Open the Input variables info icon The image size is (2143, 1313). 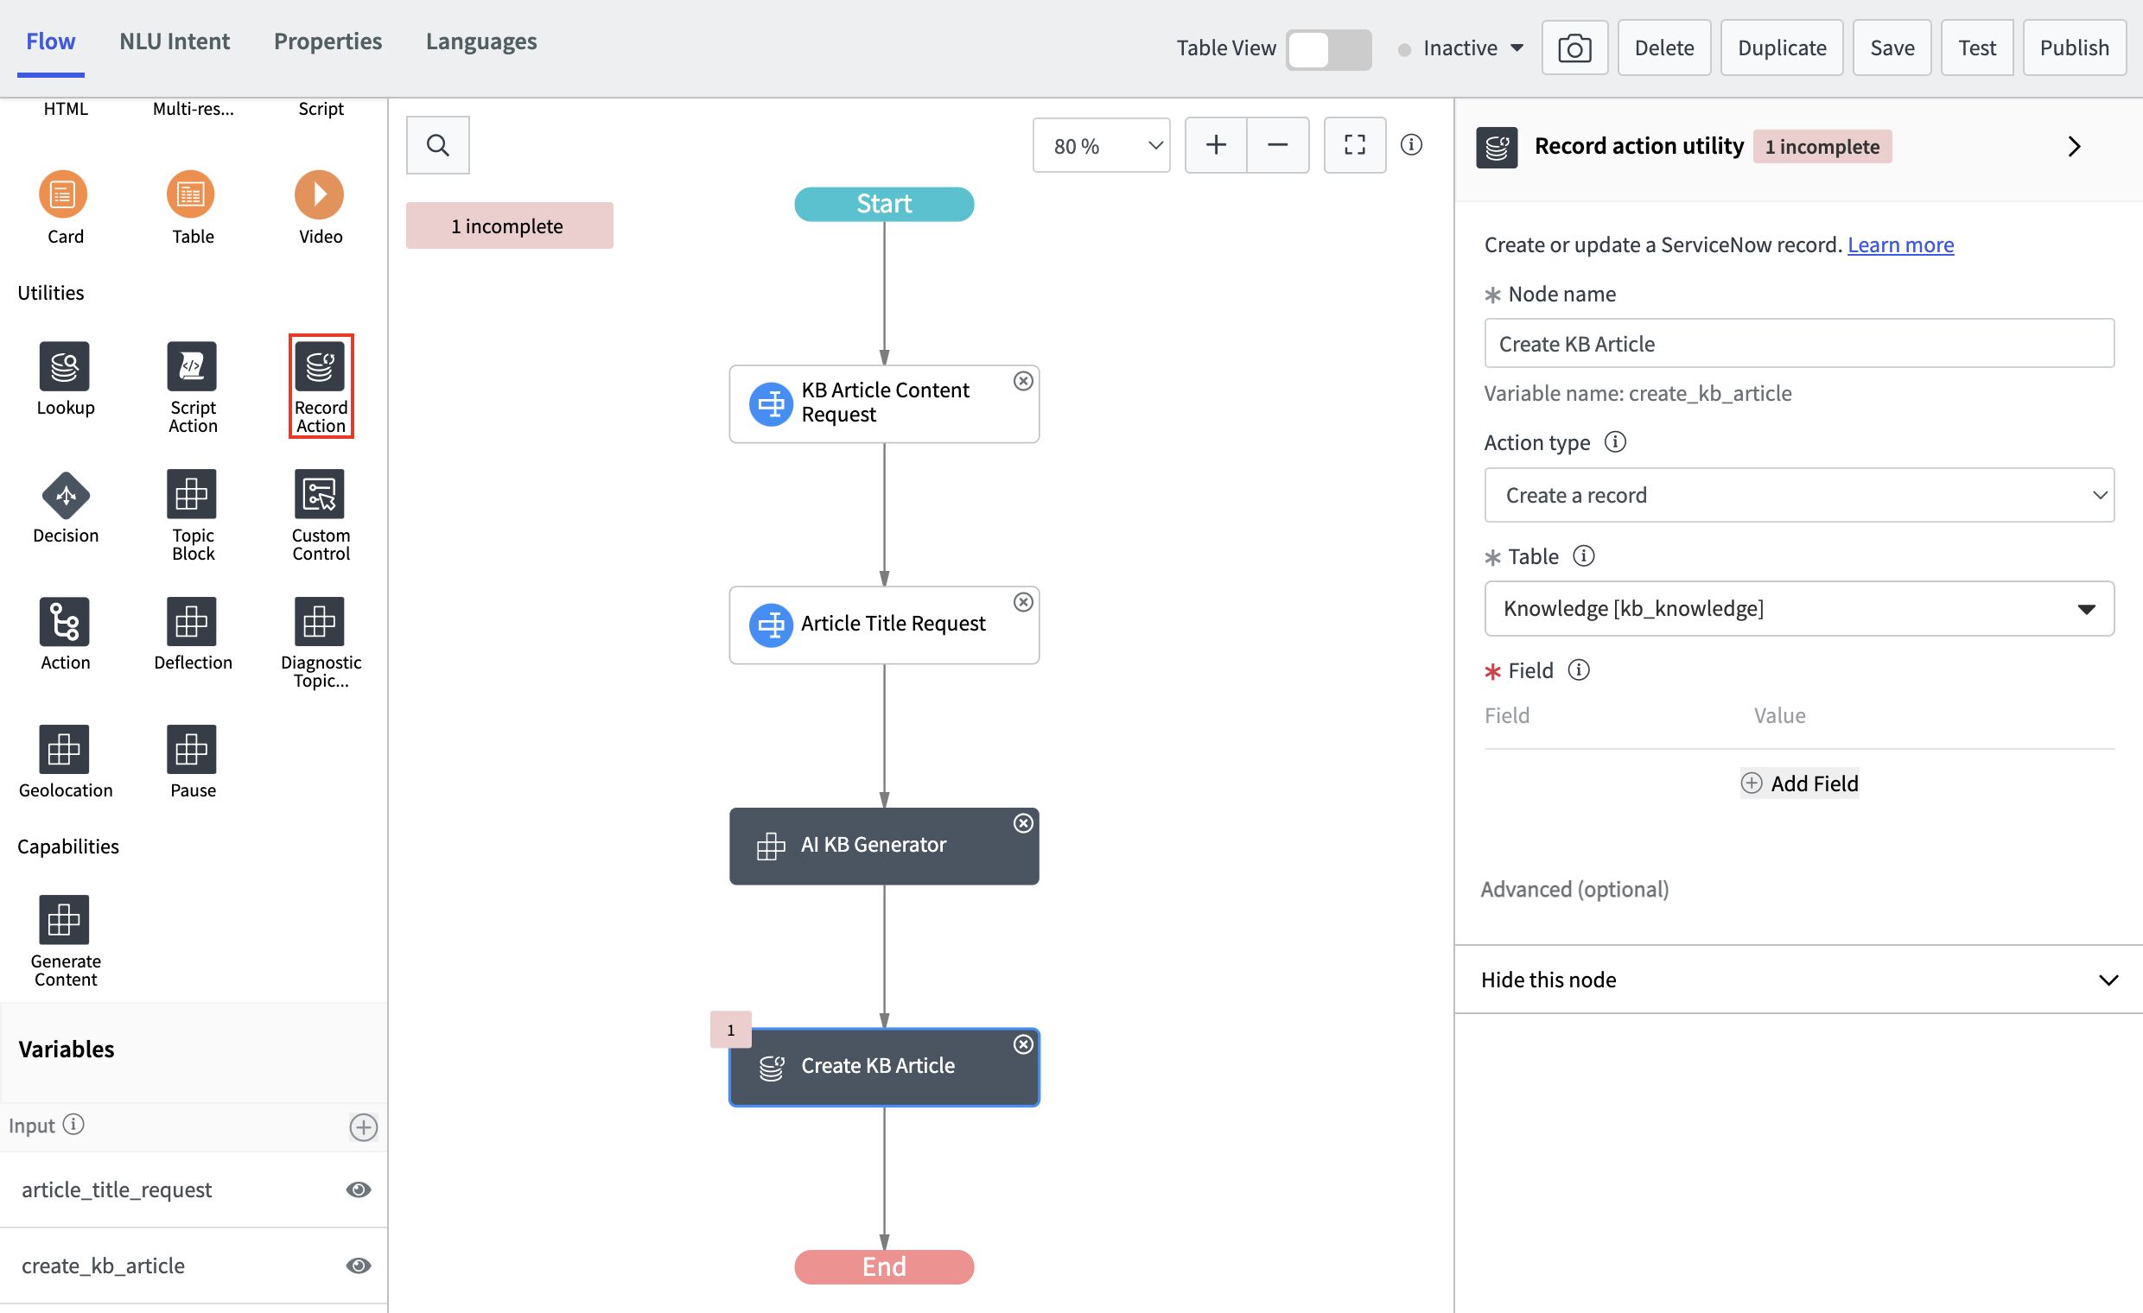coord(74,1125)
